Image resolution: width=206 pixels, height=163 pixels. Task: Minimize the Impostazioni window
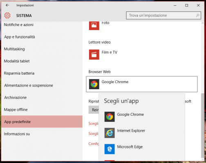(175, 5)
